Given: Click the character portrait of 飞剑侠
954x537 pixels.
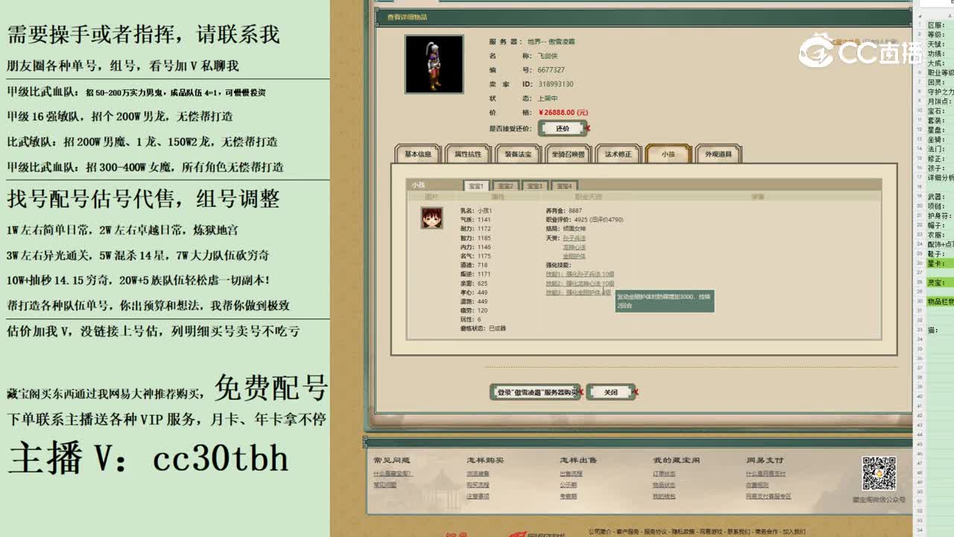Looking at the screenshot, I should point(434,64).
